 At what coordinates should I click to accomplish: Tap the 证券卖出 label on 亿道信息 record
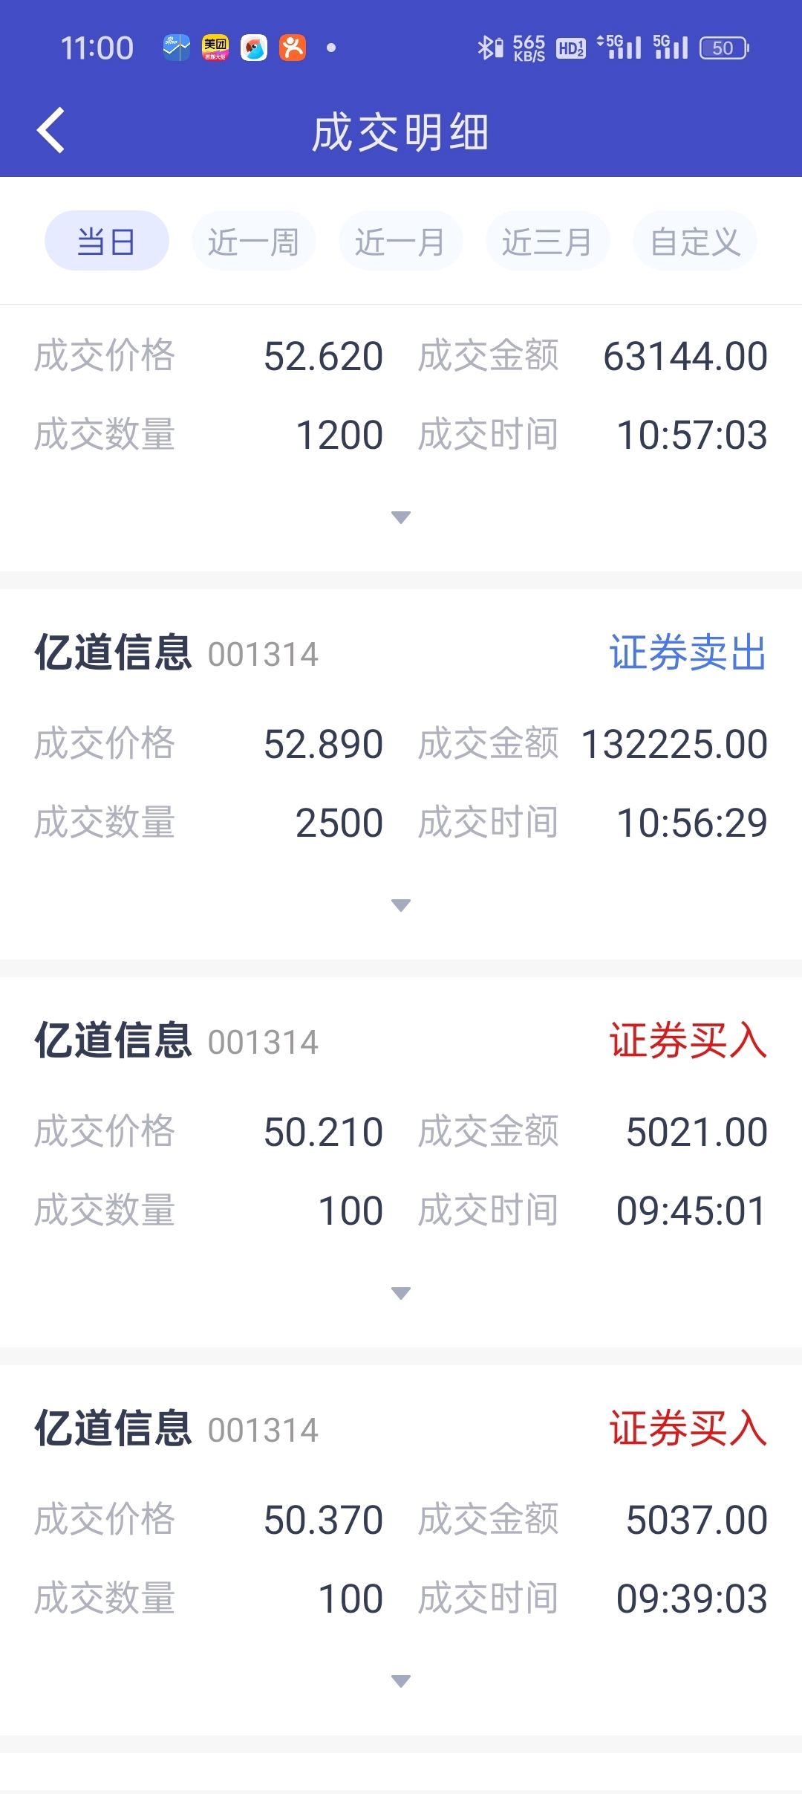pyautogui.click(x=688, y=653)
